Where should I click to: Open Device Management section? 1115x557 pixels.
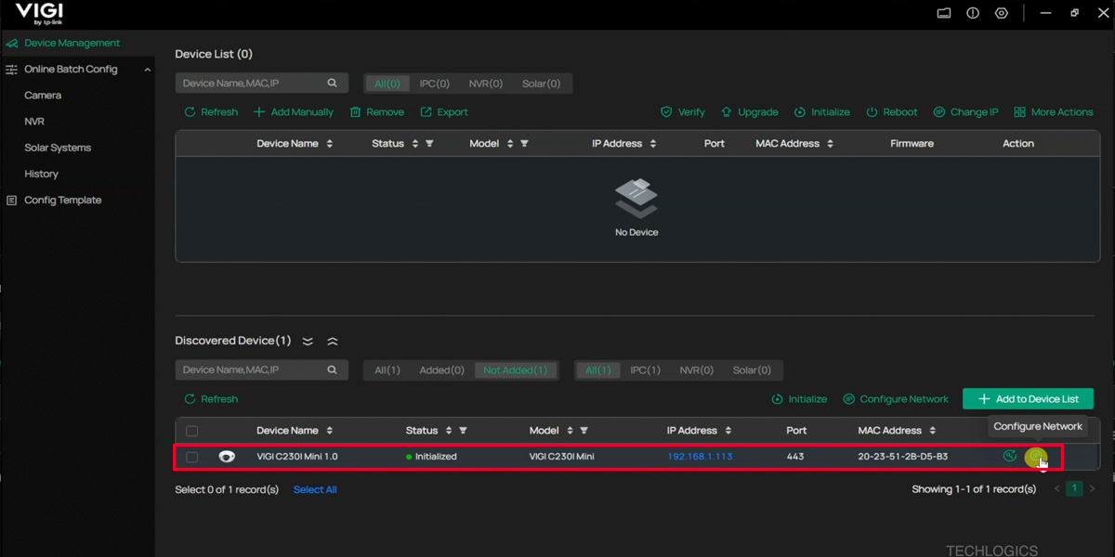(x=72, y=43)
